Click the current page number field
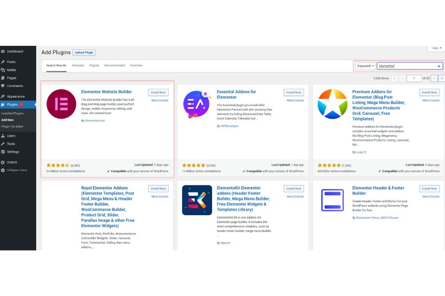 tap(413, 78)
